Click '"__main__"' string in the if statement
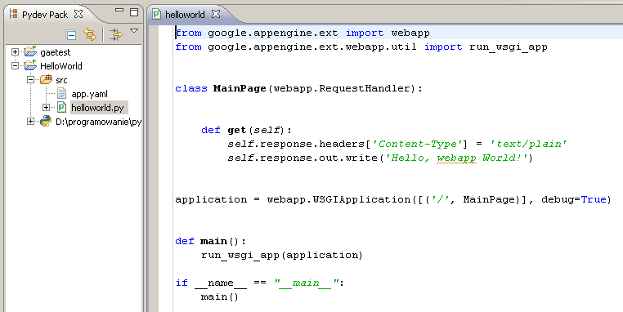Screen dimensions: 623x312 click(x=307, y=283)
